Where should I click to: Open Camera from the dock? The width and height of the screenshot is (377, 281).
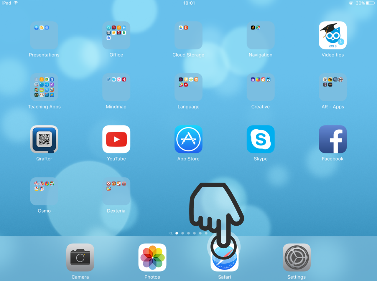(80, 257)
